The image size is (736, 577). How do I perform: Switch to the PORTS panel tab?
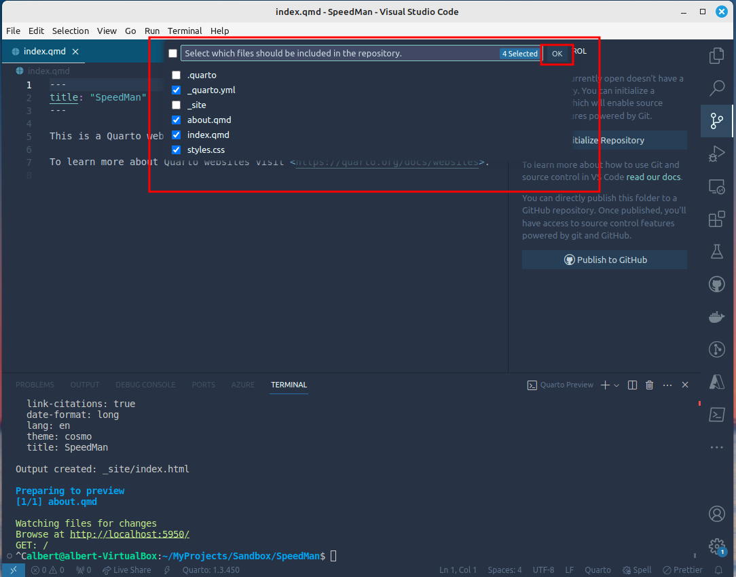(x=203, y=385)
